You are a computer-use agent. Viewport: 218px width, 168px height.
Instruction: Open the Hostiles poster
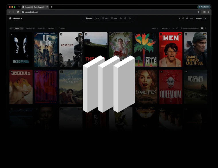71,50
